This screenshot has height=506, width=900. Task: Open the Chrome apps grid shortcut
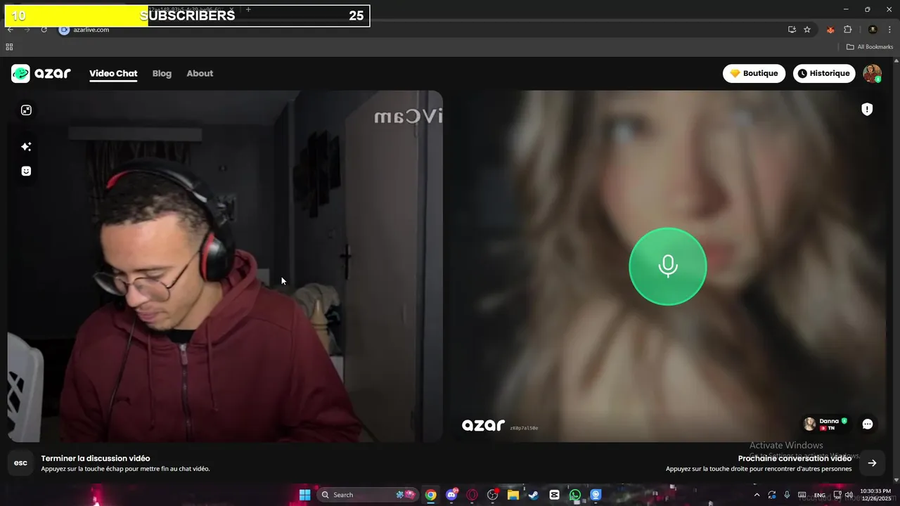(9, 47)
